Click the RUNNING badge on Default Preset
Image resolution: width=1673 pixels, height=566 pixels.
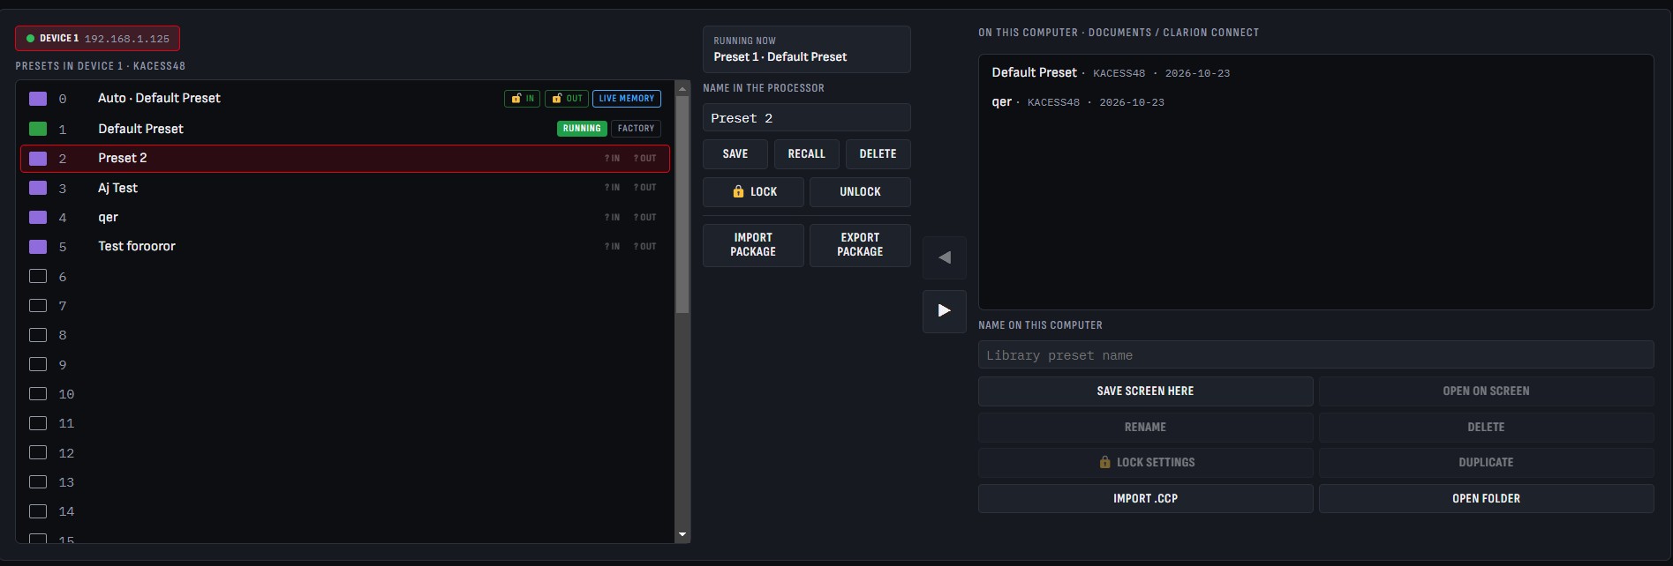pos(582,129)
